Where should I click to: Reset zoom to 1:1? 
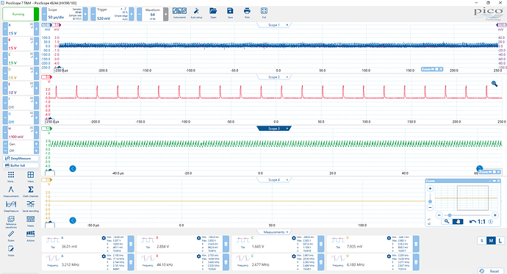pyautogui.click(x=482, y=222)
